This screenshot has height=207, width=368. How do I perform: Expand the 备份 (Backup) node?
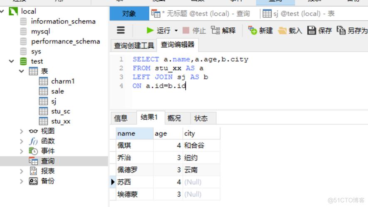pos(21,181)
